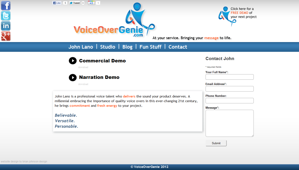This screenshot has width=299, height=170.
Task: Open Facebook page via sidebar icon
Action: click(6, 6)
